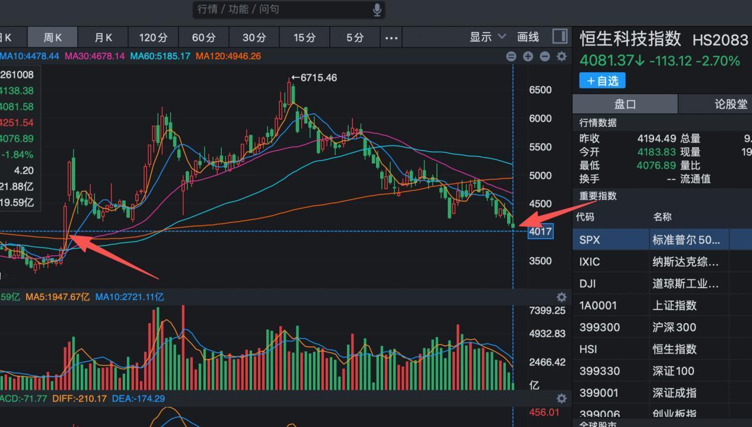The image size is (752, 427).
Task: Select the DJI index row
Action: (x=662, y=283)
